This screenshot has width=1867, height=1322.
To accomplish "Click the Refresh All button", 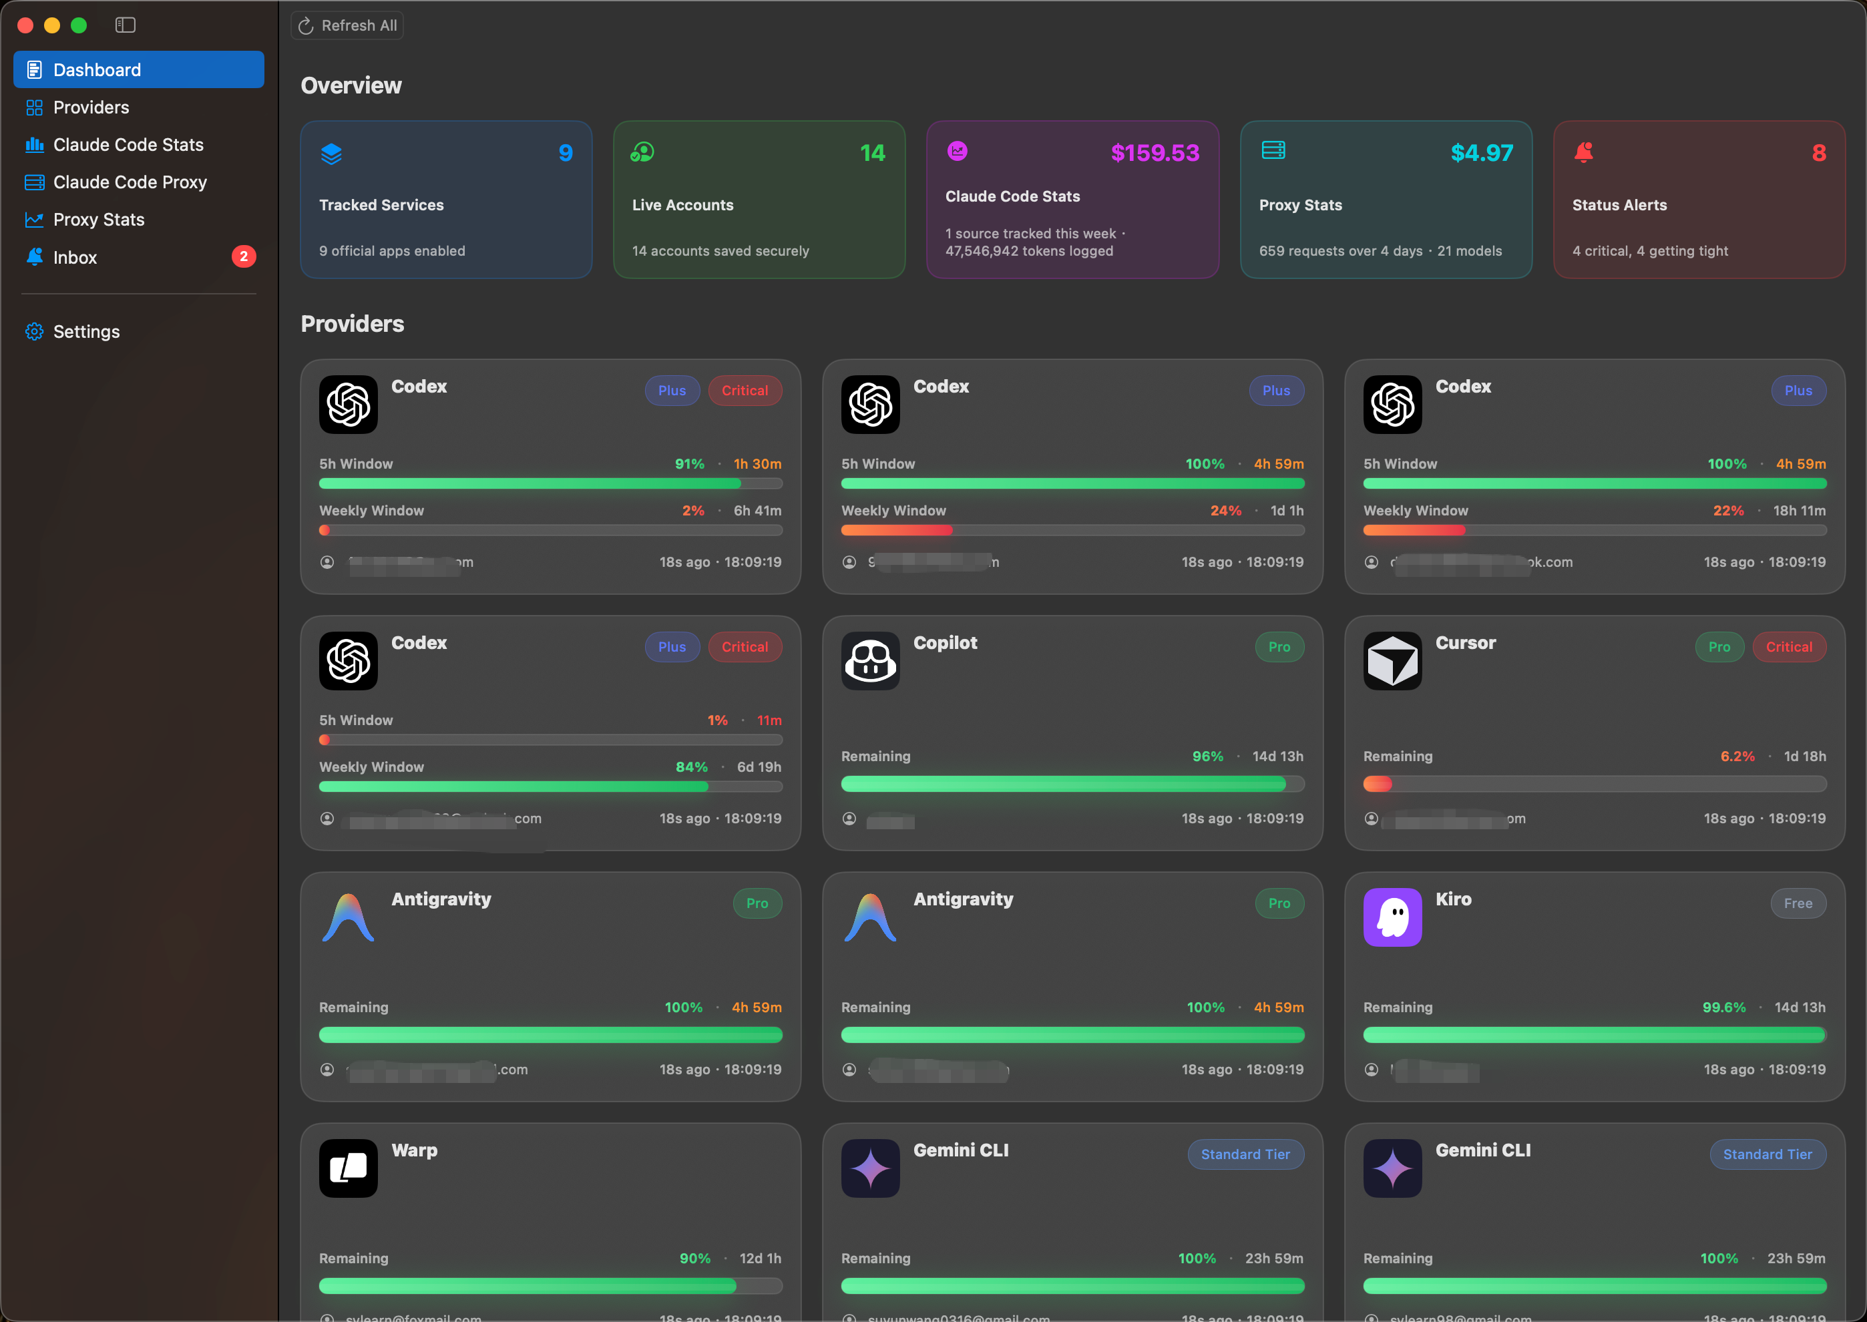I will [346, 25].
